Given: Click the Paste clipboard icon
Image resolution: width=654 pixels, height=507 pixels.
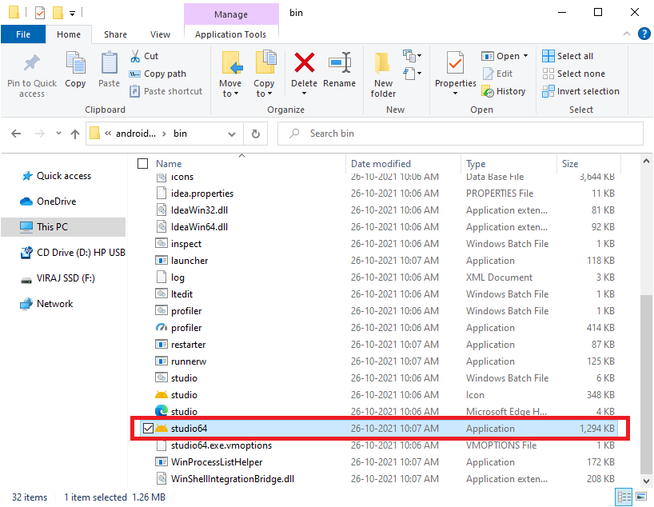Looking at the screenshot, I should click(110, 63).
